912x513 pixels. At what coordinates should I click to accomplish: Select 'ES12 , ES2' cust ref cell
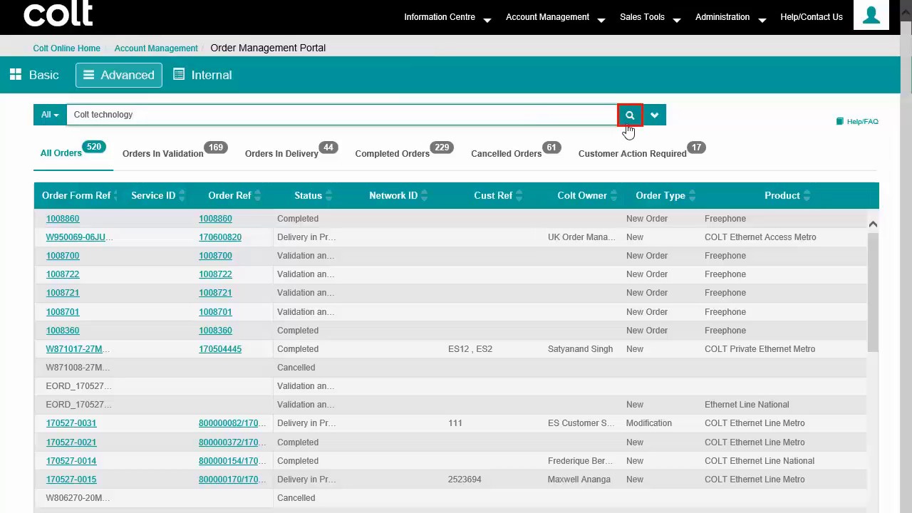pos(470,349)
